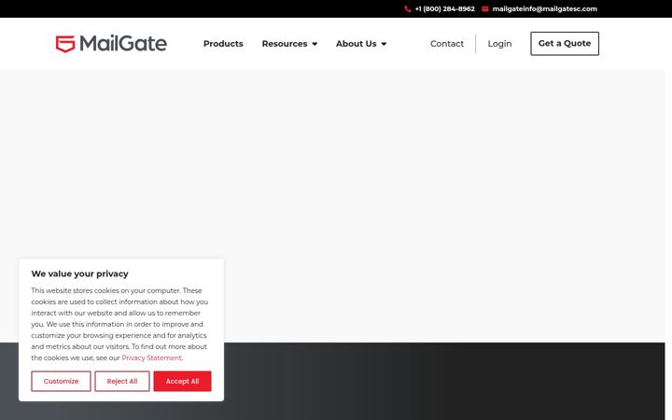The height and width of the screenshot is (420, 672).
Task: Open the Privacy Statement link
Action: pyautogui.click(x=152, y=357)
